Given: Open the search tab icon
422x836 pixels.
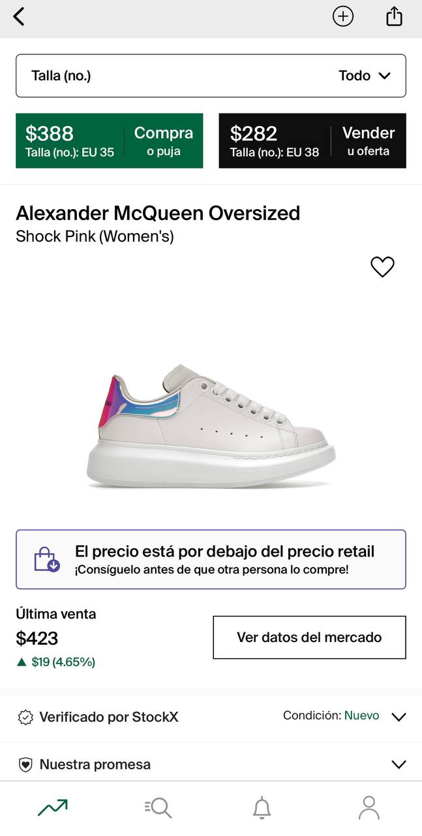Looking at the screenshot, I should click(x=158, y=808).
